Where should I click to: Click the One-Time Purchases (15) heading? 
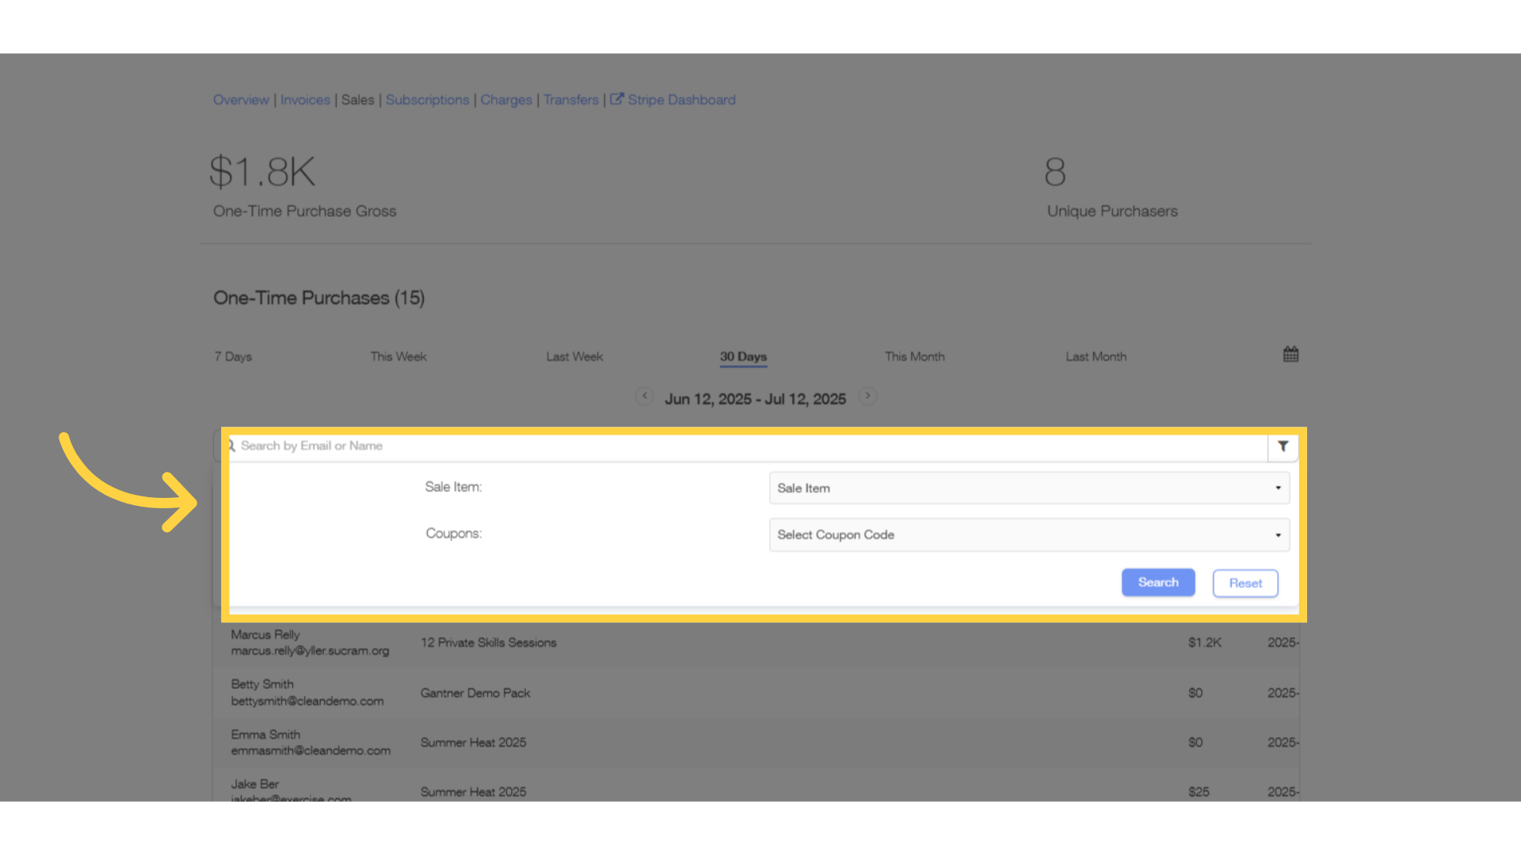pos(318,298)
